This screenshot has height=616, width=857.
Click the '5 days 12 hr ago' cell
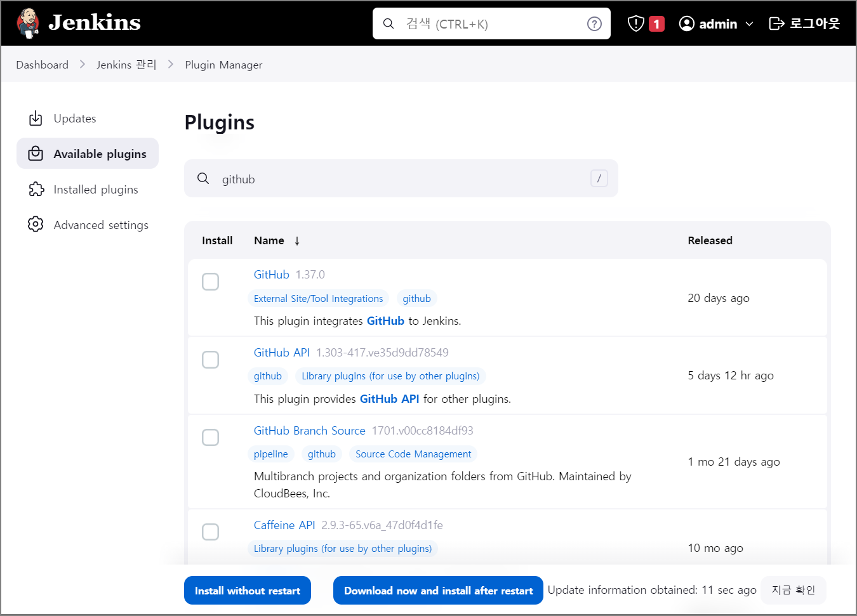731,376
